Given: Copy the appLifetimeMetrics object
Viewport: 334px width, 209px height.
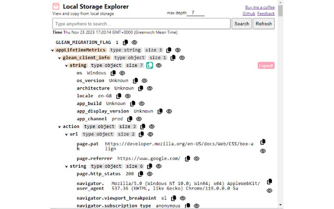Looking at the screenshot, I should pyautogui.click(x=169, y=50).
